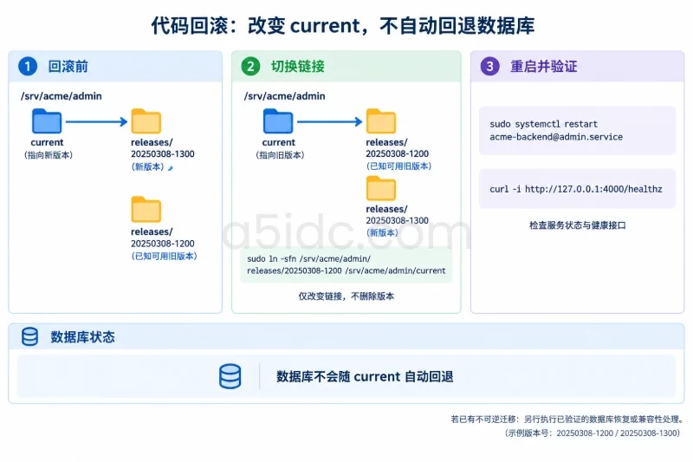Click the purple circled number 3 badge

coord(489,67)
